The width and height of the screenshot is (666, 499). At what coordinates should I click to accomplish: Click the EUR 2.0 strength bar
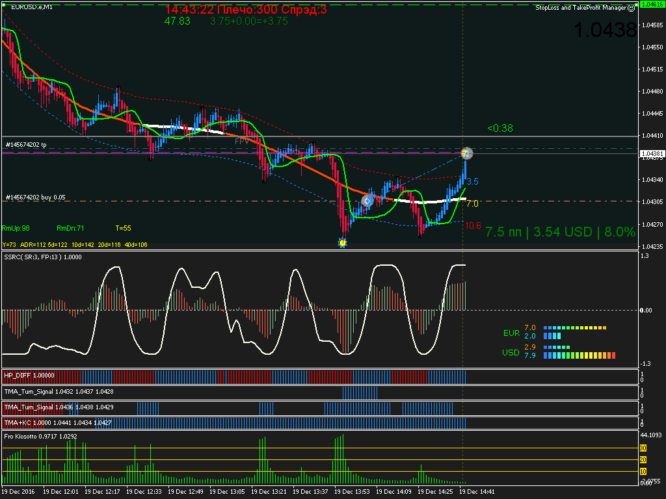552,336
